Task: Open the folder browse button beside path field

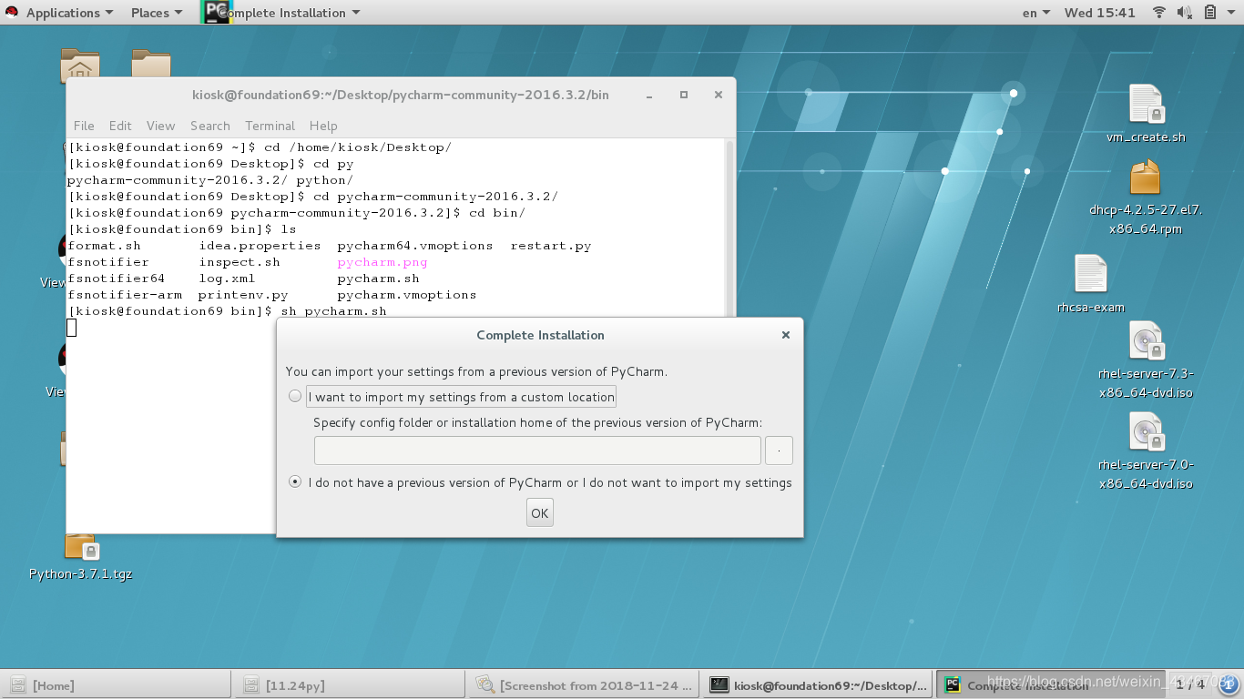Action: tap(779, 451)
